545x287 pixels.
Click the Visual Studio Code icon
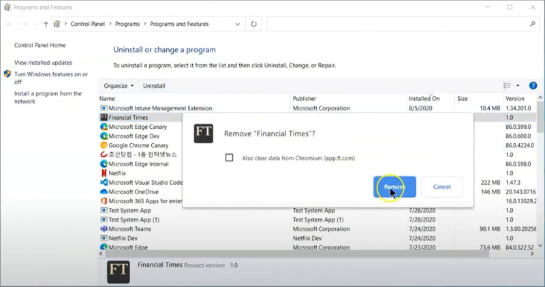(x=104, y=182)
